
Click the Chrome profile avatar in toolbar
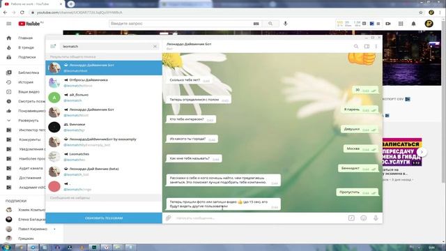pyautogui.click(x=431, y=13)
